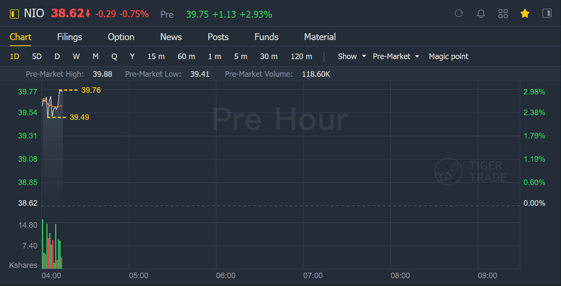Select the D daily timeframe

pyautogui.click(x=57, y=57)
